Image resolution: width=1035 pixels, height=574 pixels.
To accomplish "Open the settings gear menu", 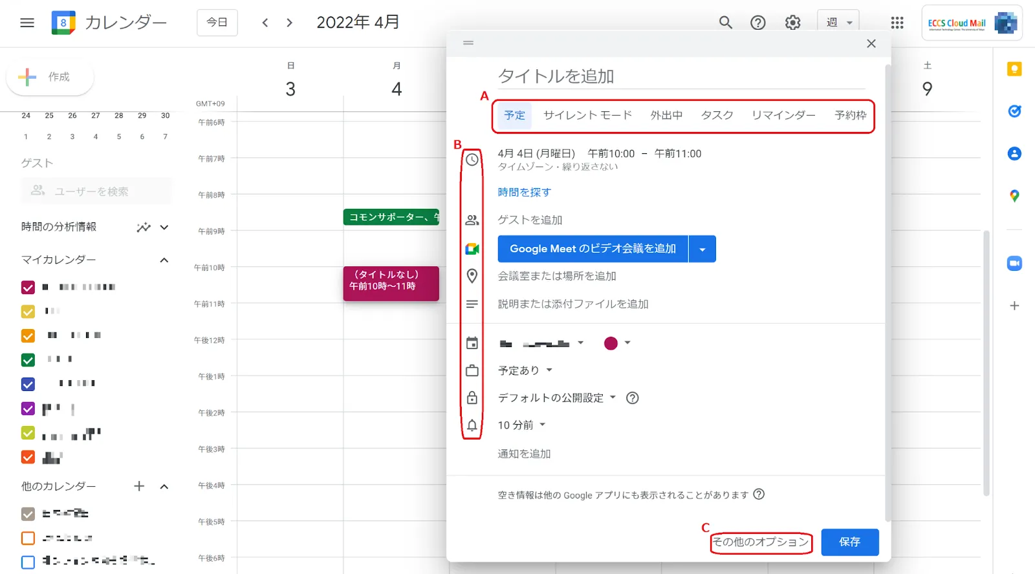I will [792, 23].
